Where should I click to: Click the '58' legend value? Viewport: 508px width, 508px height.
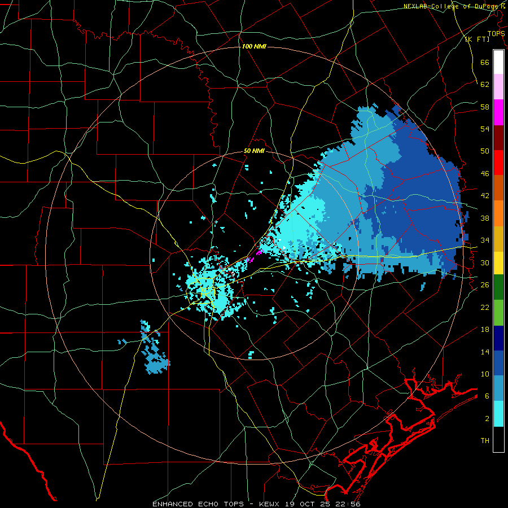[485, 107]
